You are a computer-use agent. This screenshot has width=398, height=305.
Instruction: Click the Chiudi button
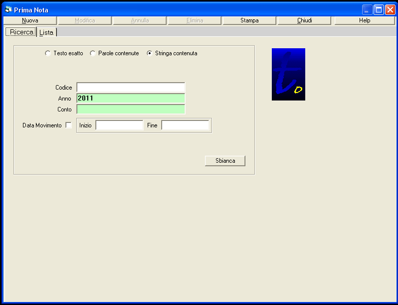pos(304,20)
